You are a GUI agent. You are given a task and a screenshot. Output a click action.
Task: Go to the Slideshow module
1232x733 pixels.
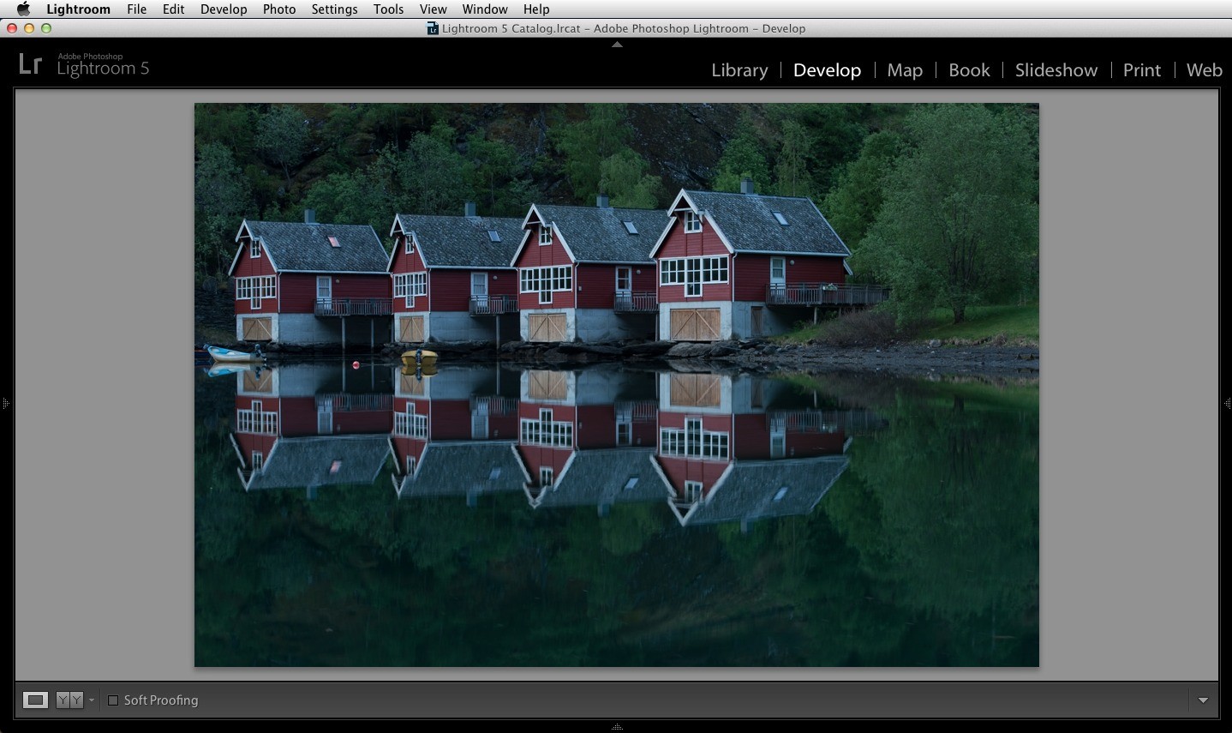(1056, 70)
